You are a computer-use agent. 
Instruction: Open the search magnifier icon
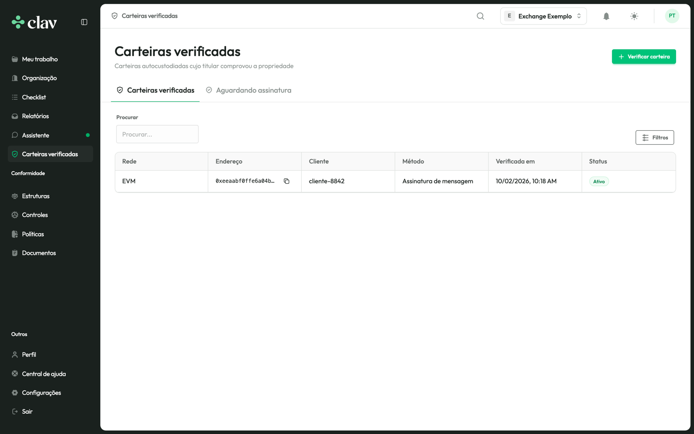[480, 16]
